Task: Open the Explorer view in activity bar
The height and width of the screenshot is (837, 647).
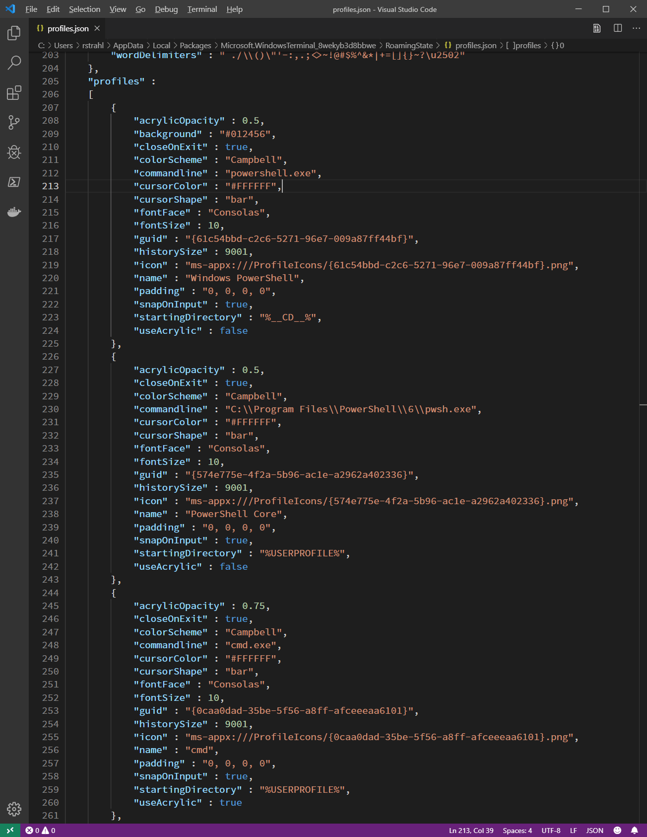Action: pyautogui.click(x=14, y=33)
